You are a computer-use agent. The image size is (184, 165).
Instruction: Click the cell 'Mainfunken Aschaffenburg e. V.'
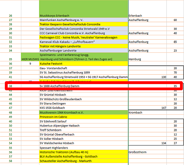pos(83,20)
